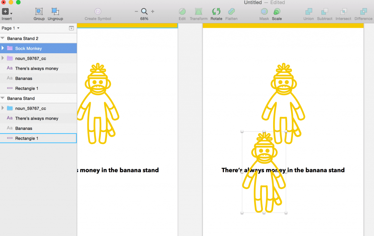This screenshot has height=236, width=374.
Task: Apply the Difference boolean operation
Action: pyautogui.click(x=363, y=12)
